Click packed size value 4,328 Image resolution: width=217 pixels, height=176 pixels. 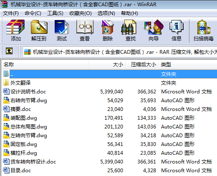(x=150, y=171)
